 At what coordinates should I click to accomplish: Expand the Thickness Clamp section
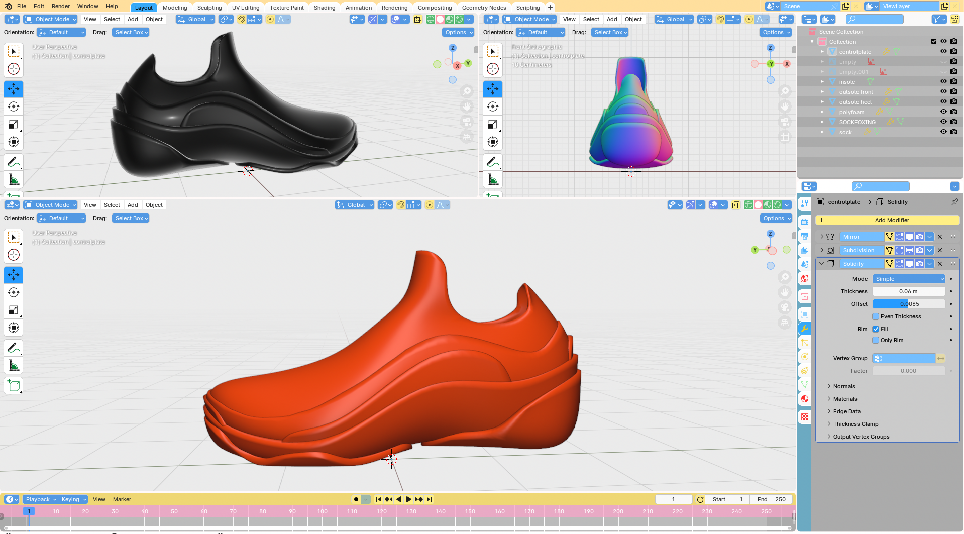pos(855,424)
